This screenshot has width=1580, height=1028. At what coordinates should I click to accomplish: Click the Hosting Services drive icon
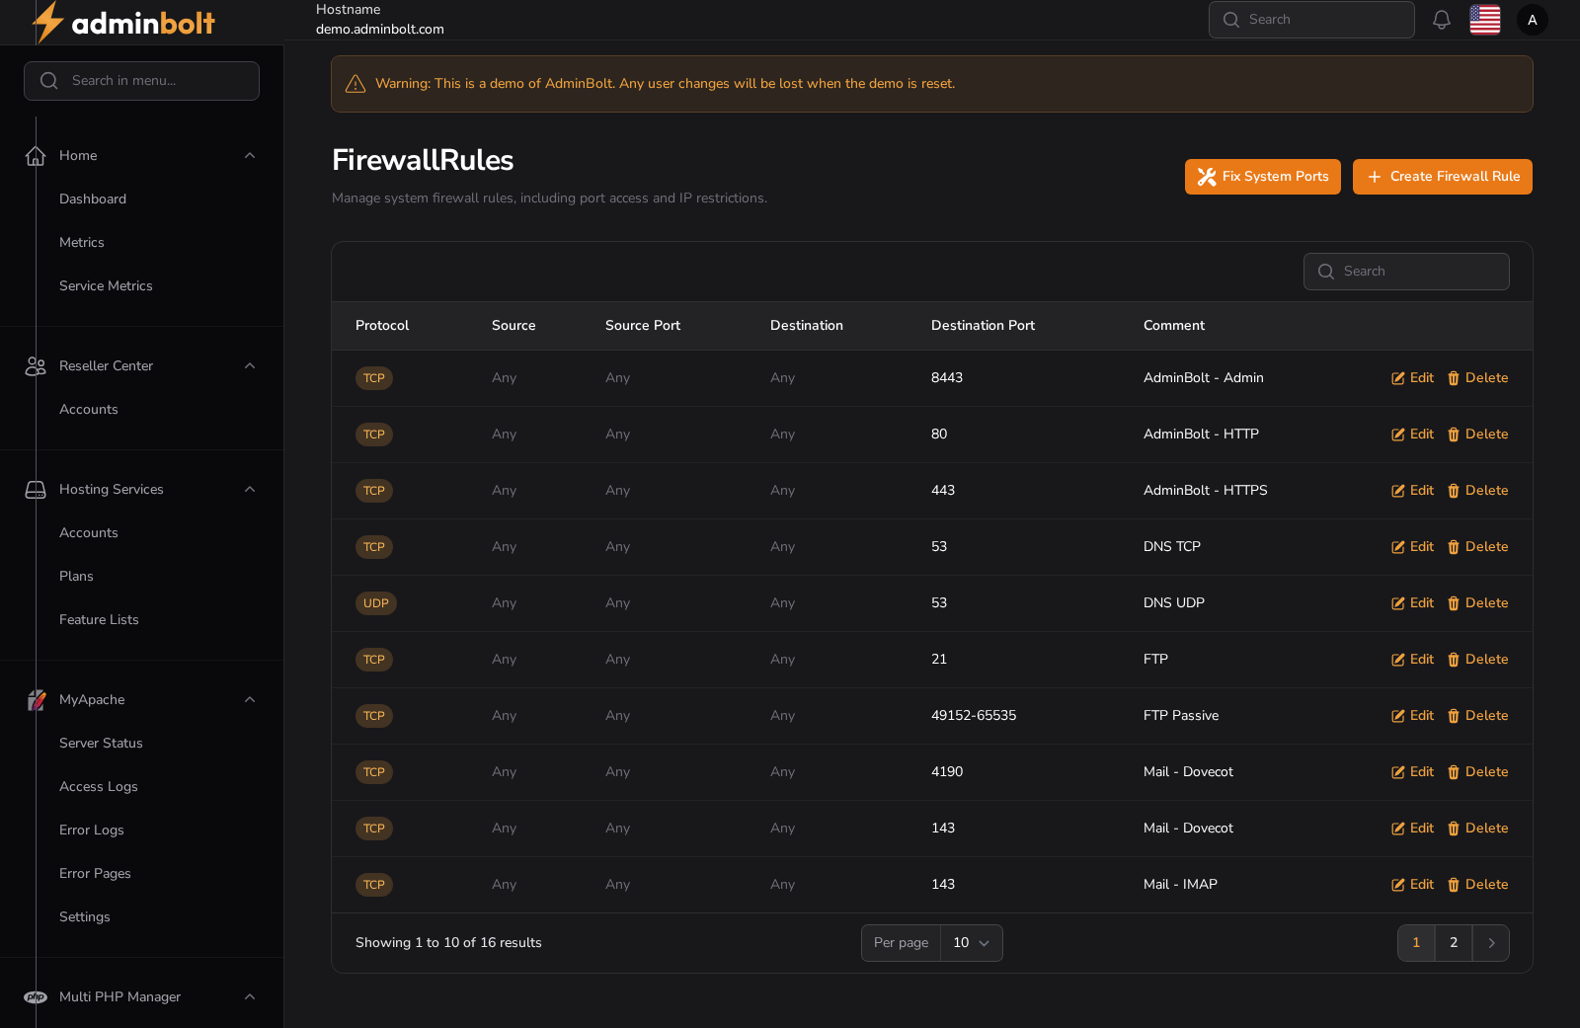(36, 489)
